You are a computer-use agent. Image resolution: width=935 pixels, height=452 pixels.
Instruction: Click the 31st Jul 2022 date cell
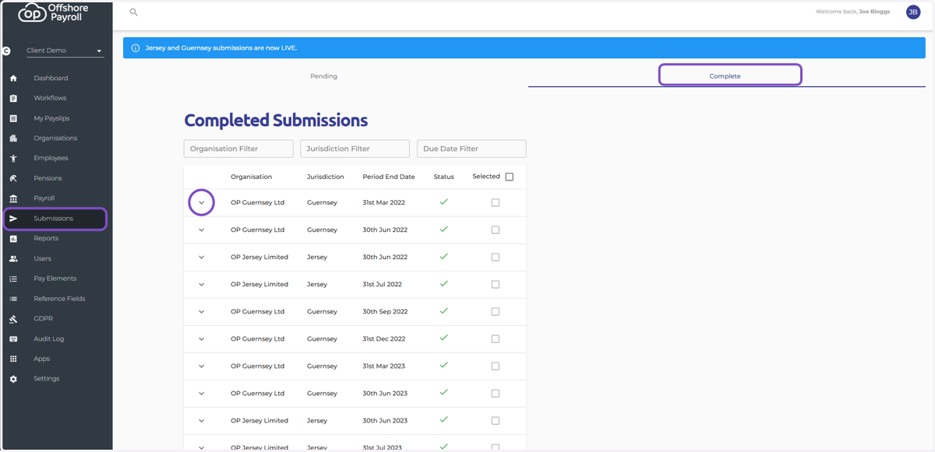pyautogui.click(x=383, y=285)
